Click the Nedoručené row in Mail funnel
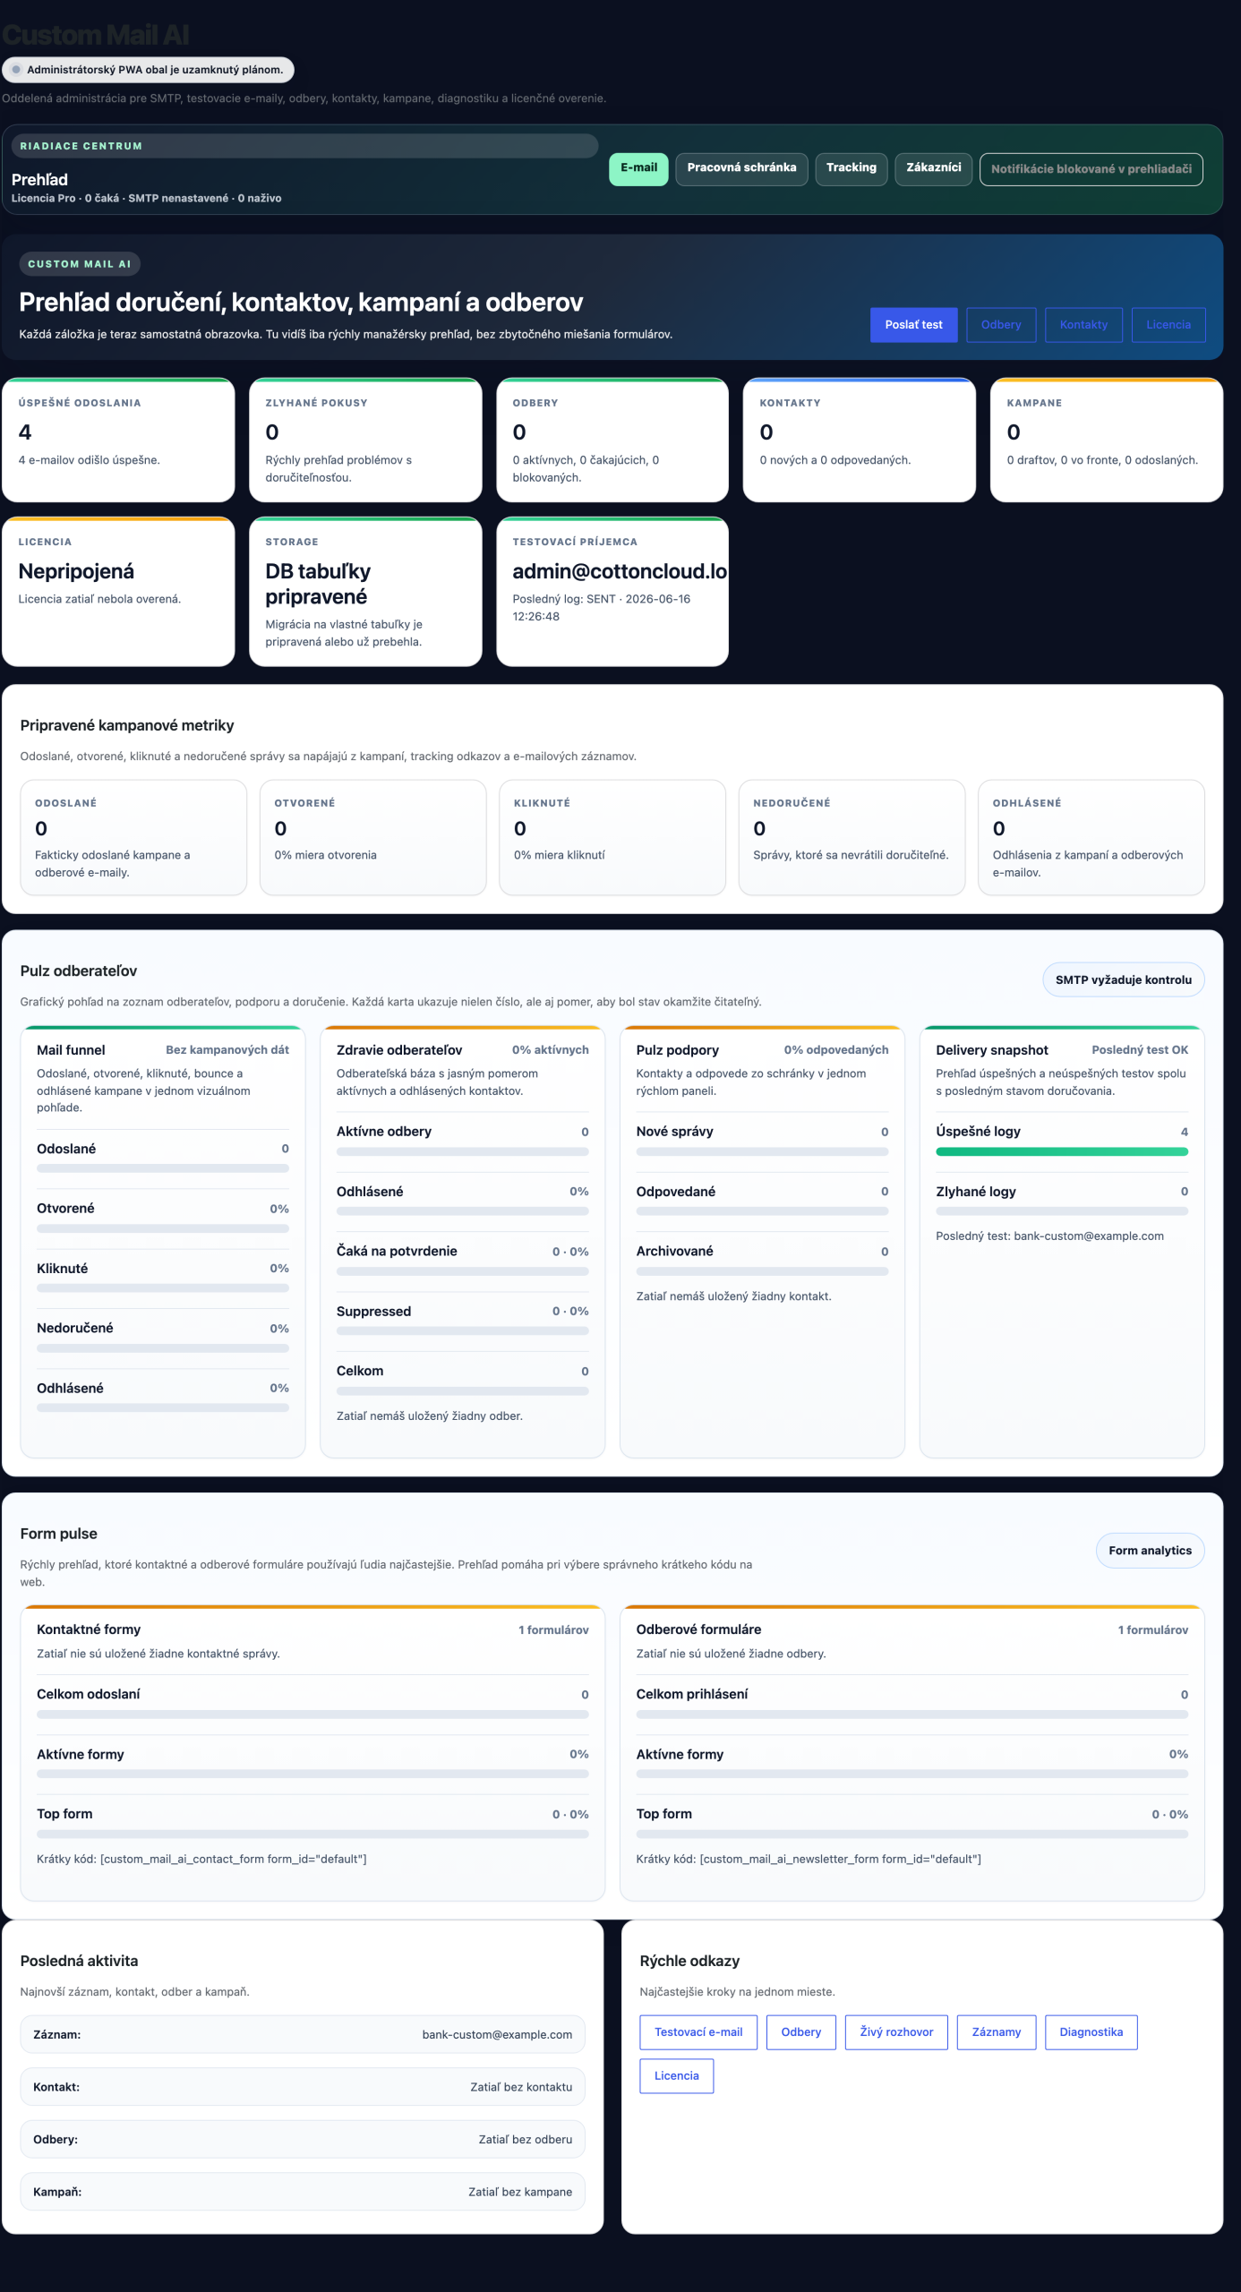 click(x=163, y=1336)
